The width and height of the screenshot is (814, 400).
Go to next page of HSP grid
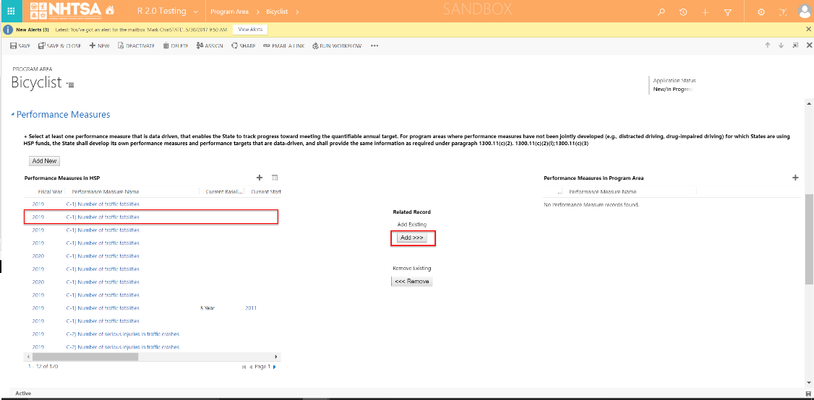(x=275, y=368)
